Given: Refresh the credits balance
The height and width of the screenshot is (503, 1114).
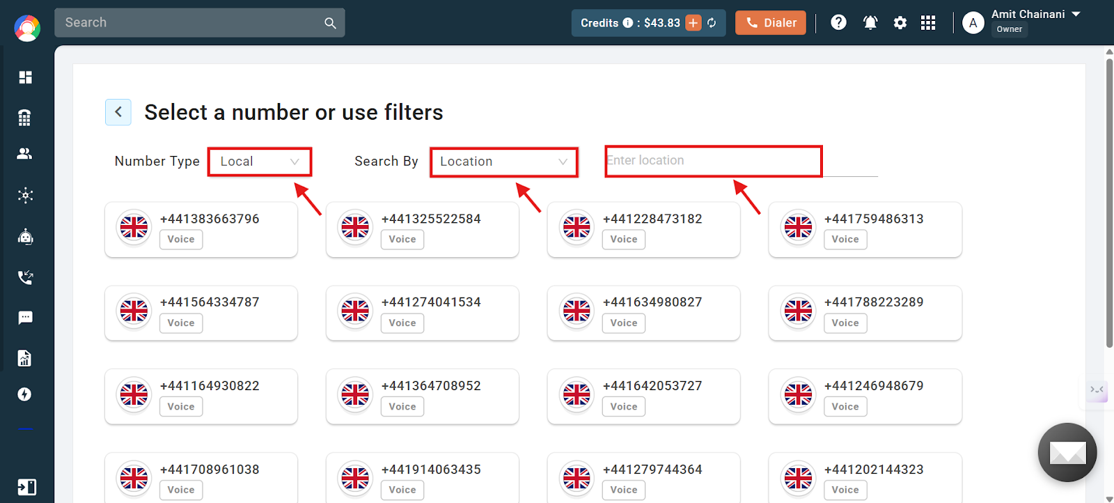Looking at the screenshot, I should [x=712, y=23].
